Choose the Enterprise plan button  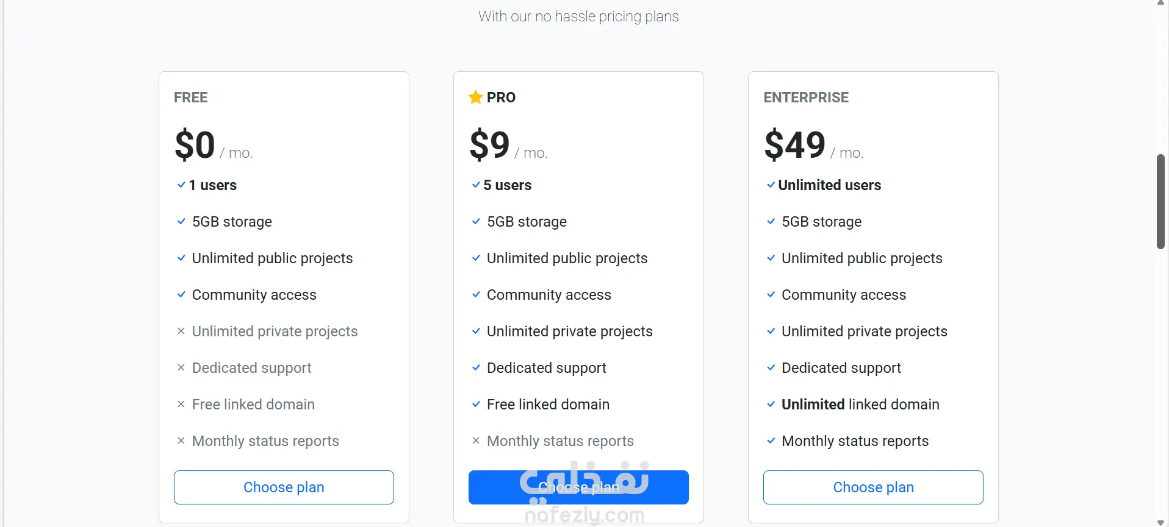pos(873,487)
